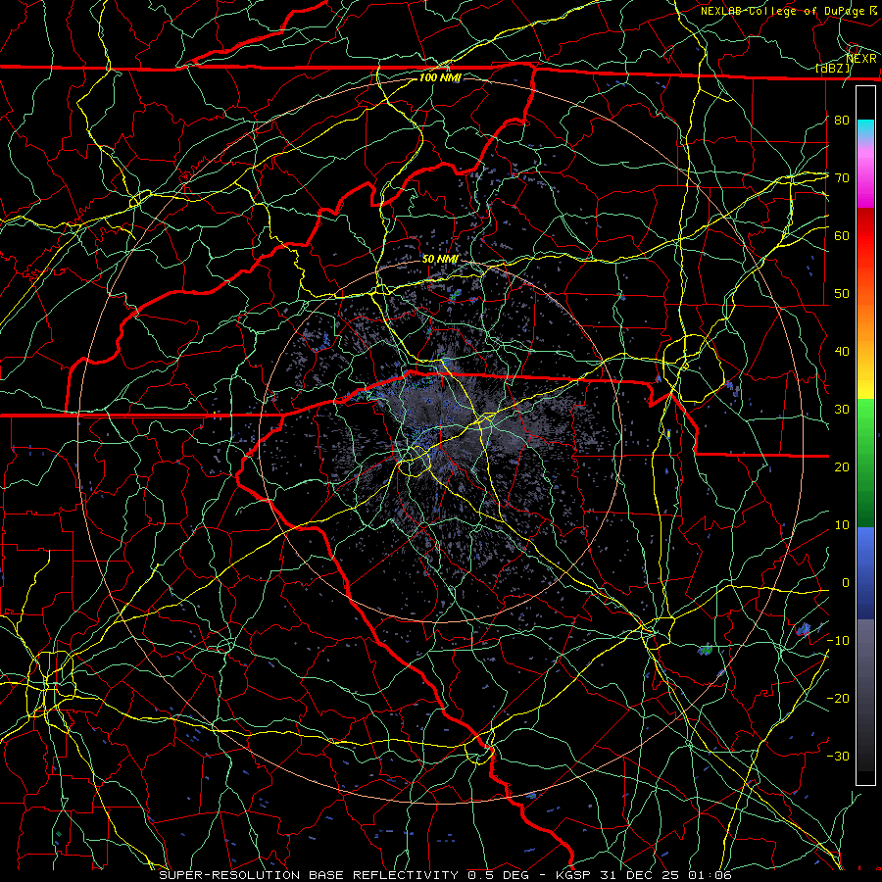Click the 50 NMI range ring label

point(440,260)
